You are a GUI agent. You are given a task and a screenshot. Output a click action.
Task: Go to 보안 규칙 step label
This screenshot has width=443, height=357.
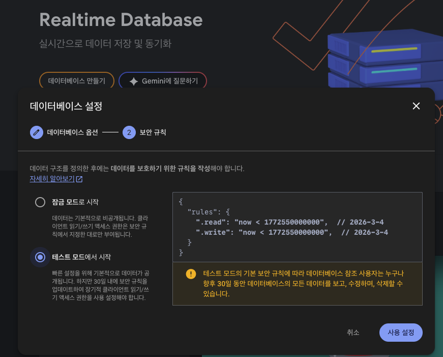tap(153, 132)
